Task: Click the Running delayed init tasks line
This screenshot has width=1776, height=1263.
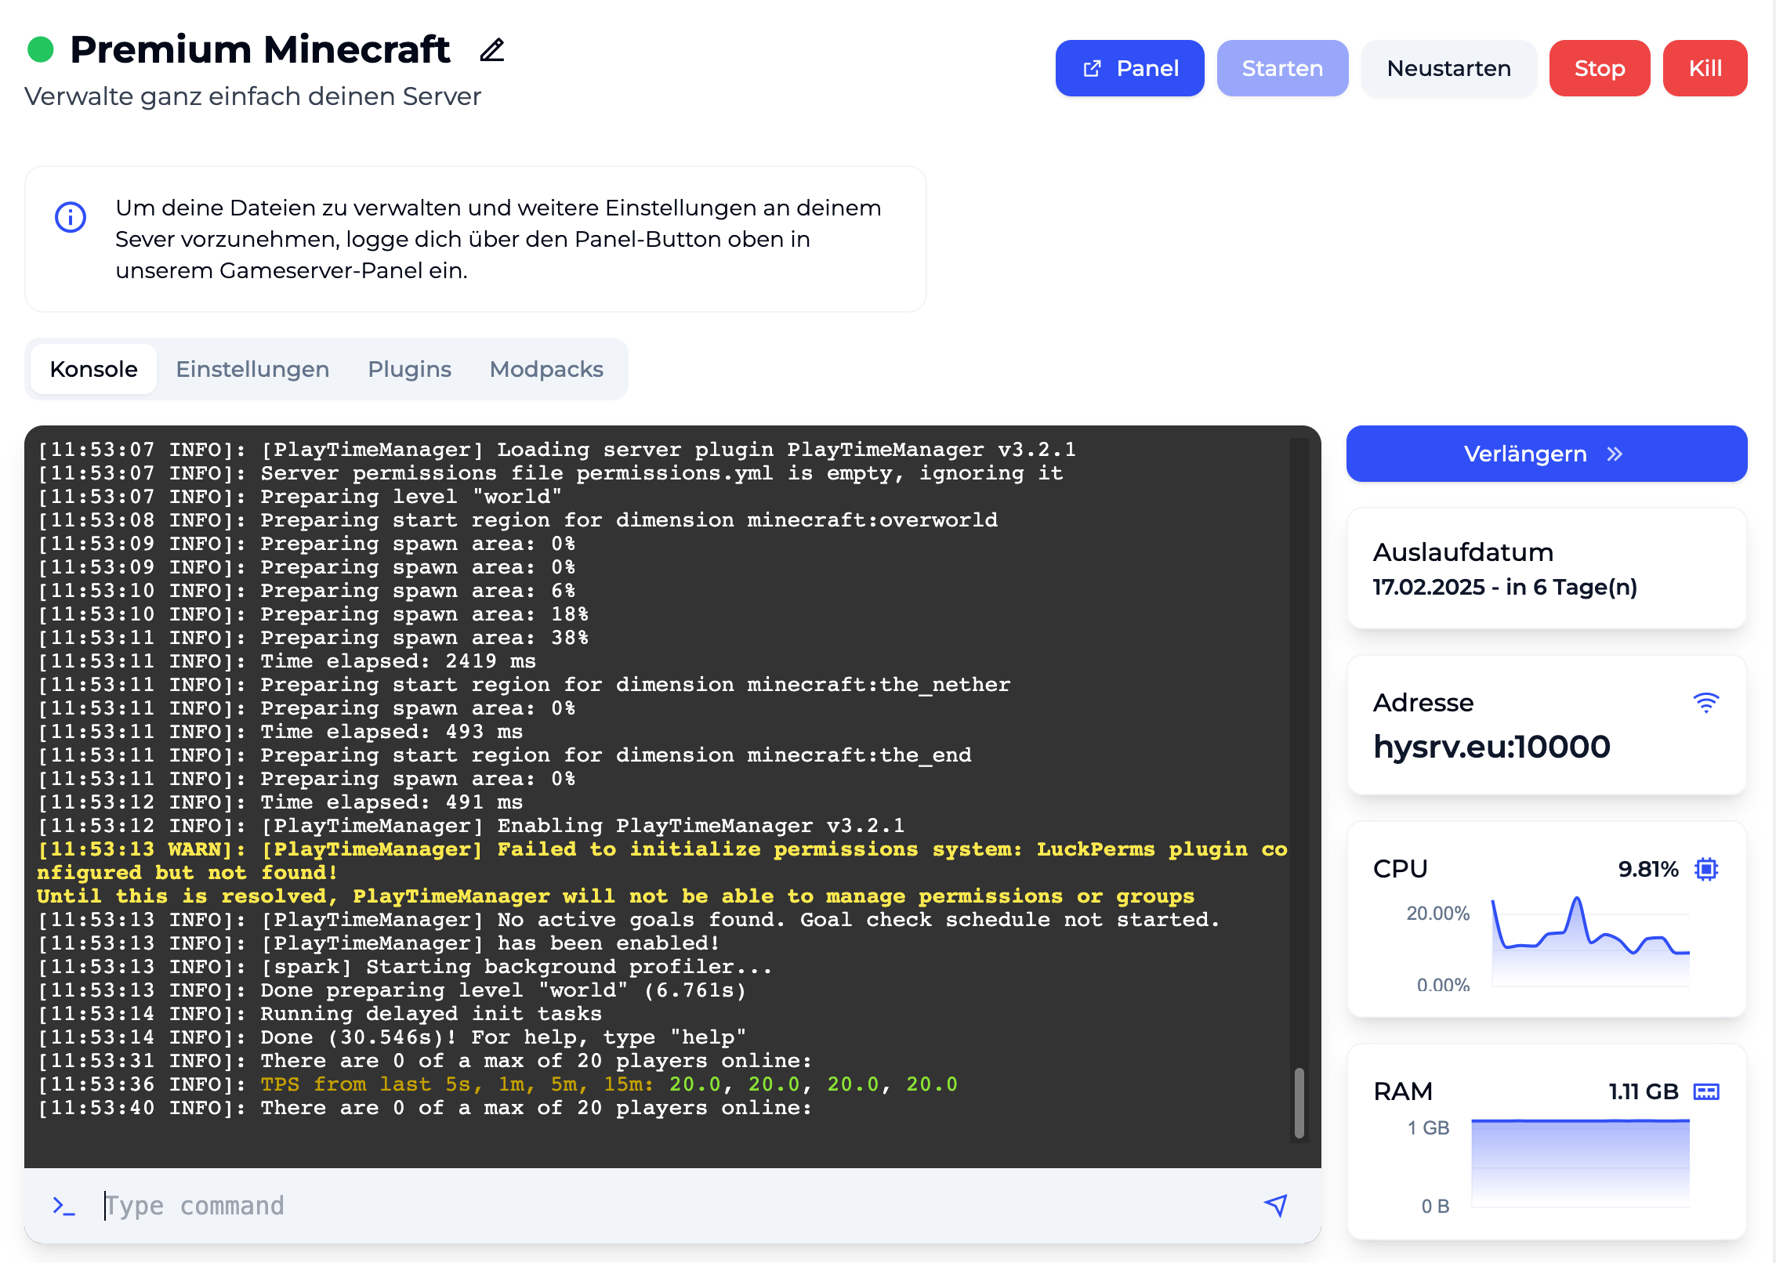Action: pos(320,1014)
